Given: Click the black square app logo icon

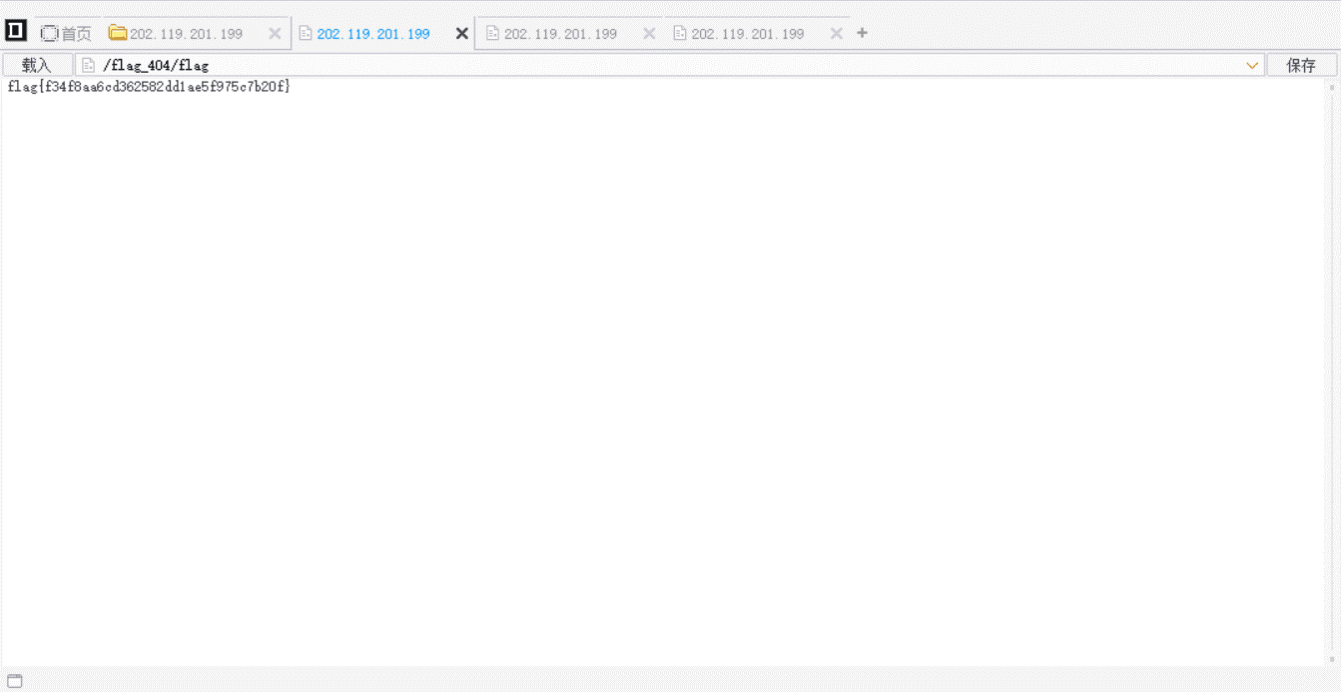Looking at the screenshot, I should coord(15,31).
